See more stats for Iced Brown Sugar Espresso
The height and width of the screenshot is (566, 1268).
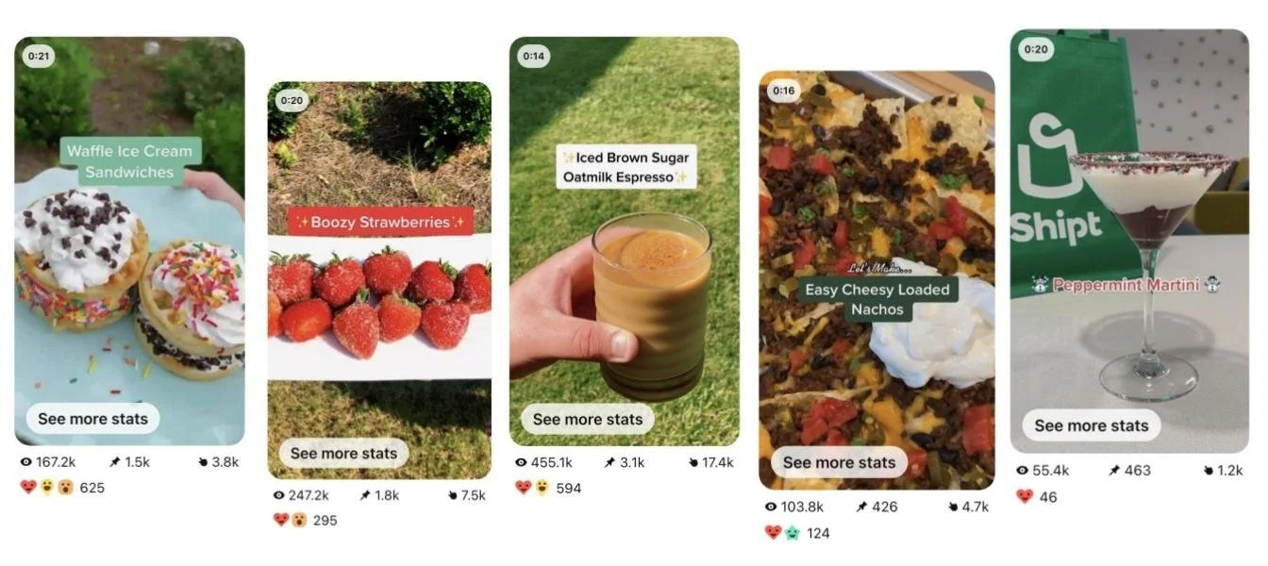588,420
